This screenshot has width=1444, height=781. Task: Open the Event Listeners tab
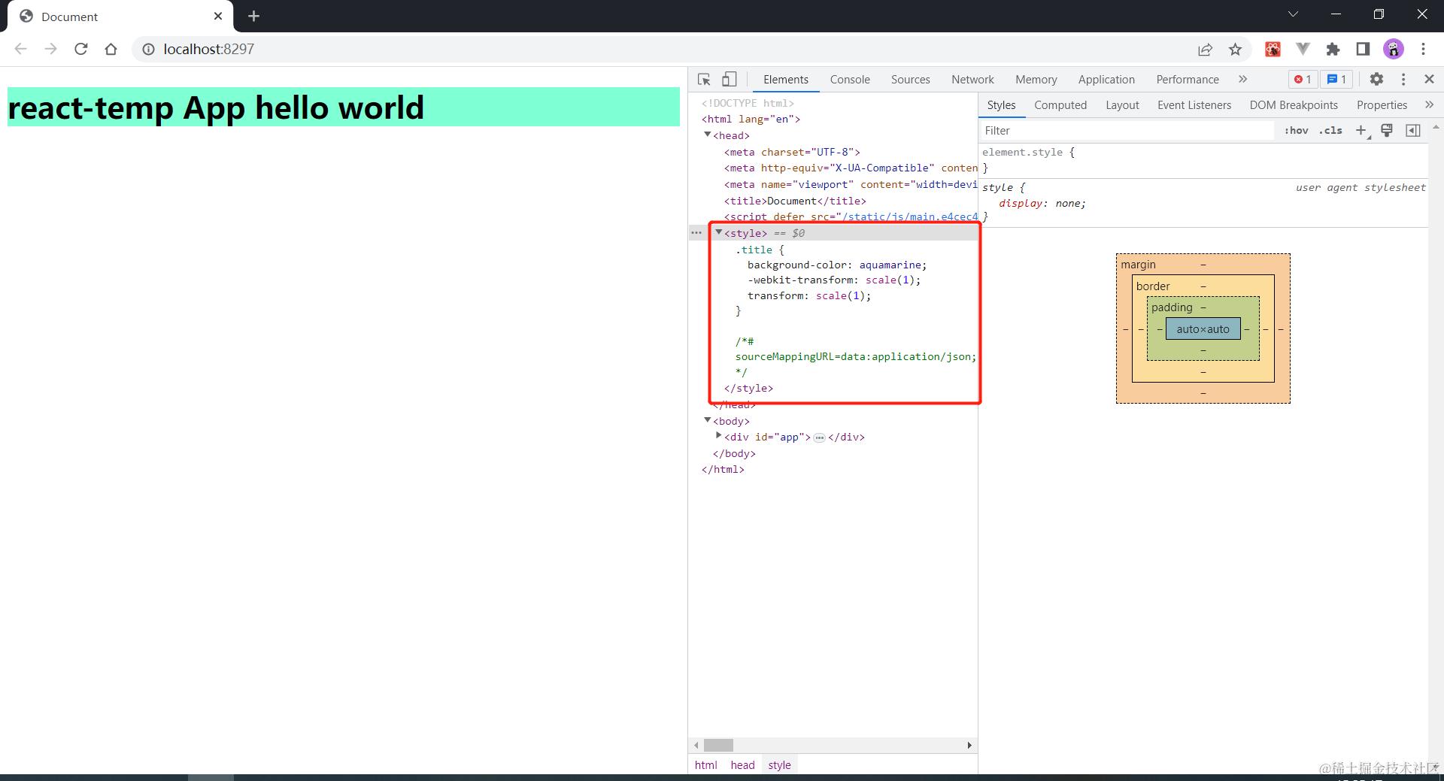pyautogui.click(x=1194, y=105)
